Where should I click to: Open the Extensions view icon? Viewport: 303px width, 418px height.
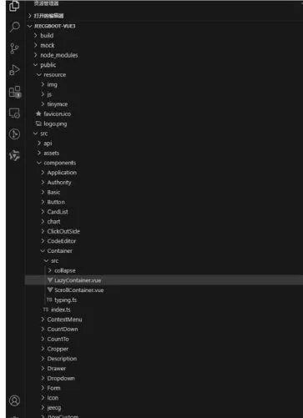click(15, 92)
